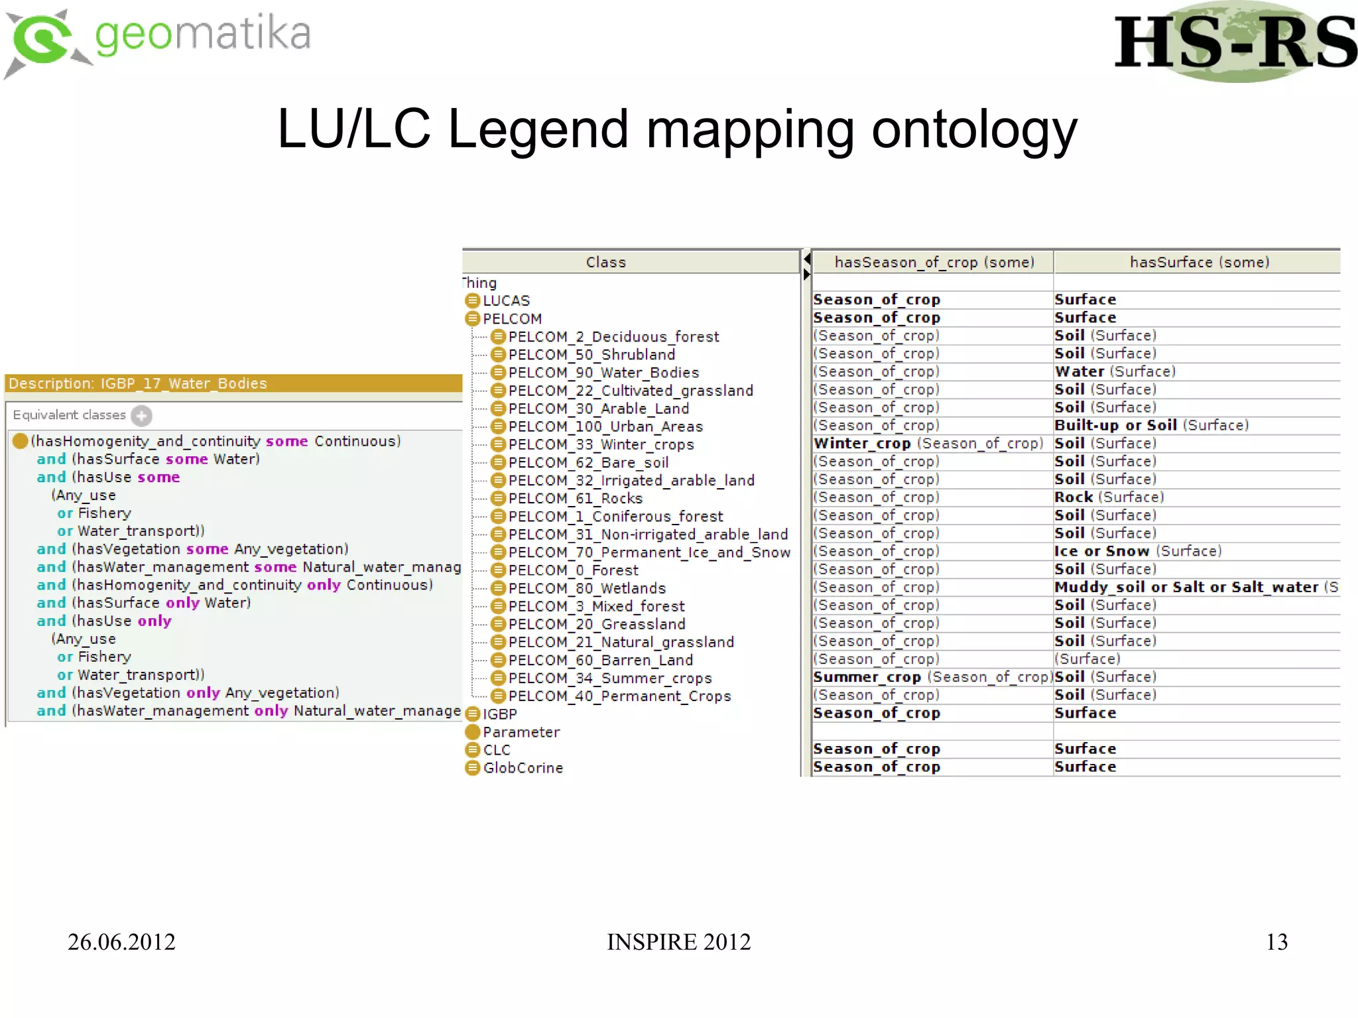
Task: Select PELCOM_34_Summer_crops in the tree
Action: pos(610,678)
